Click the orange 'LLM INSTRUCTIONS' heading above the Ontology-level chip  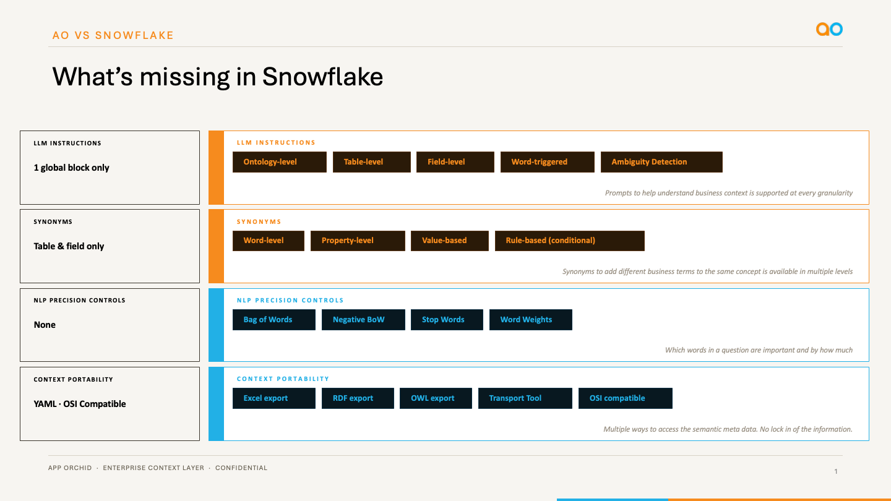276,143
